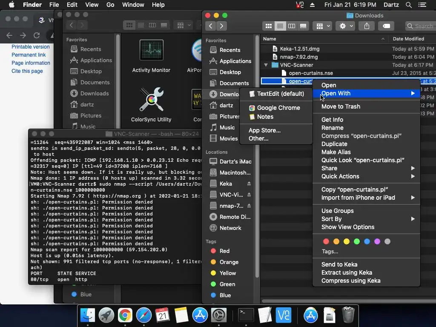Eject the nmap-7... volume

tap(249, 206)
